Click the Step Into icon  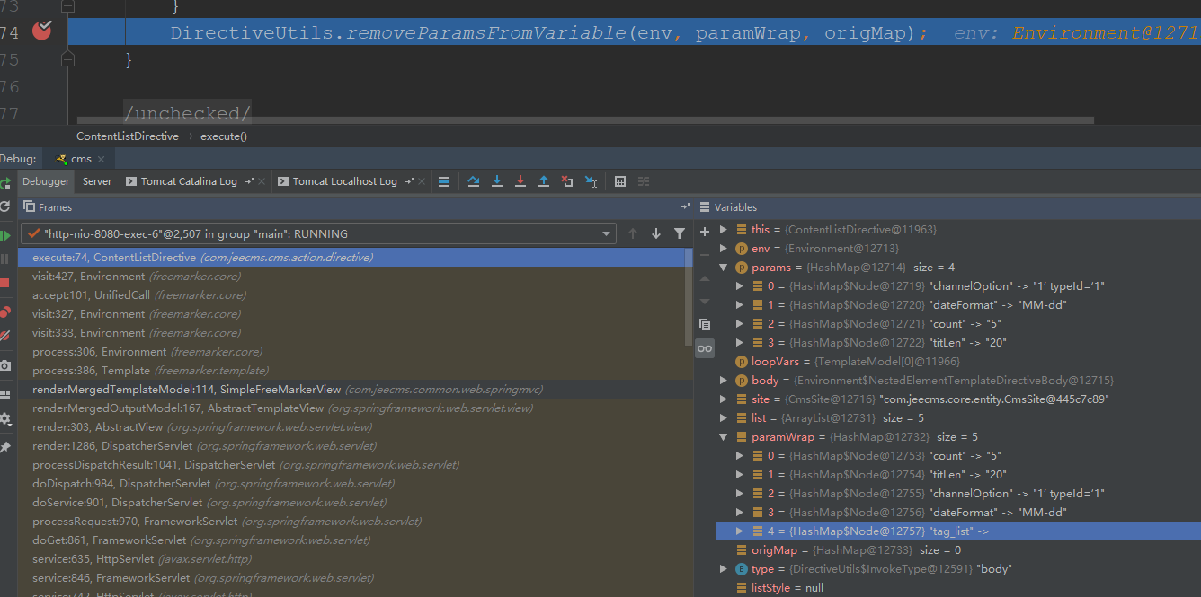[x=497, y=181]
